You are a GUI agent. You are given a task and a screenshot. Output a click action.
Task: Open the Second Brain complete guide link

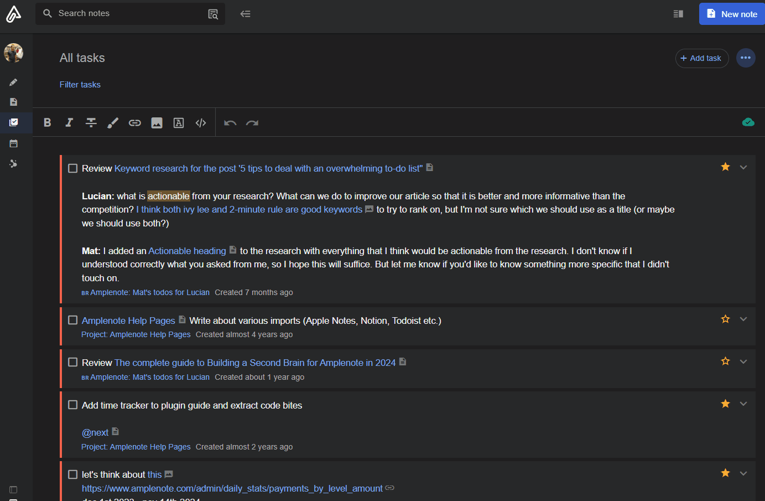(x=255, y=363)
